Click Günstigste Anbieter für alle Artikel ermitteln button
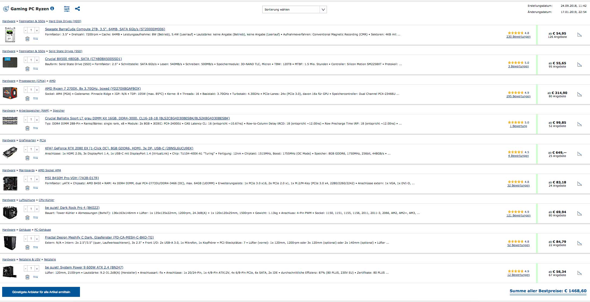The height and width of the screenshot is (302, 590). [41, 292]
